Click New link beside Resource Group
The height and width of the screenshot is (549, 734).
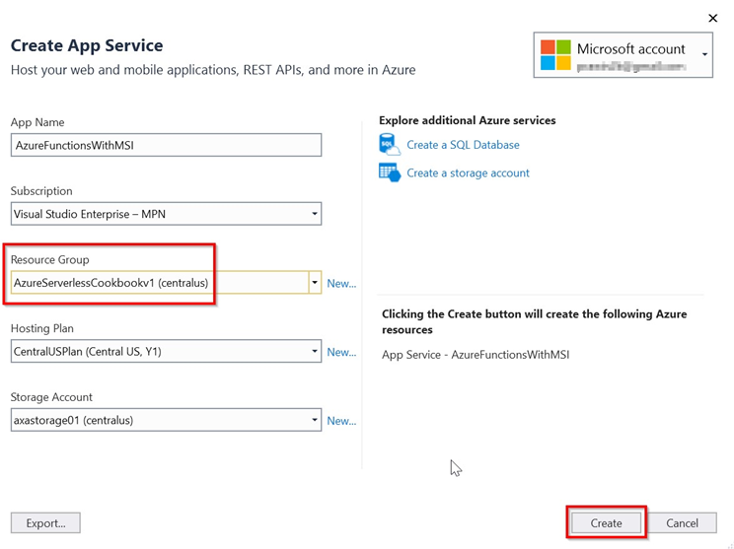point(341,283)
